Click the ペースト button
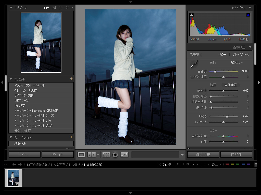 coord(57,154)
